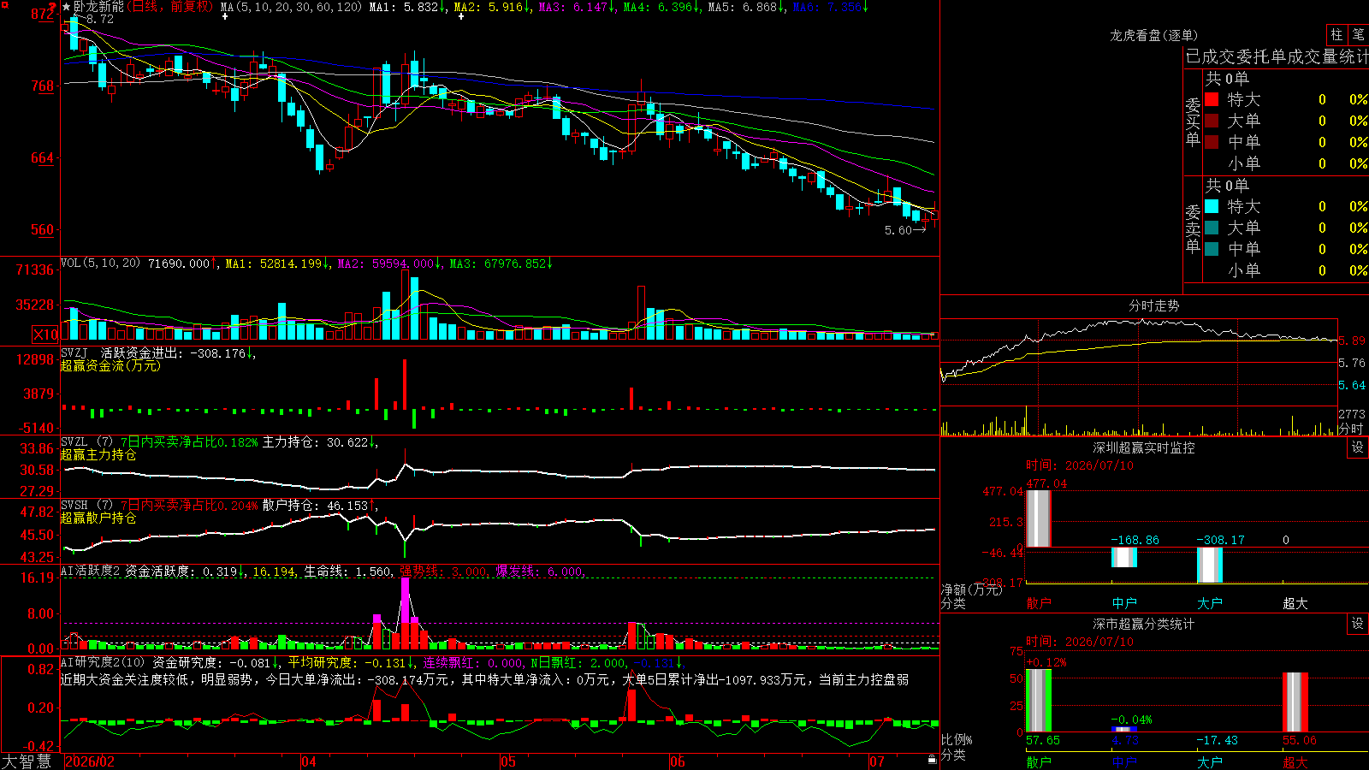This screenshot has height=770, width=1369.
Task: Click the VOL(5,10,20) indicator label
Action: pos(100,264)
